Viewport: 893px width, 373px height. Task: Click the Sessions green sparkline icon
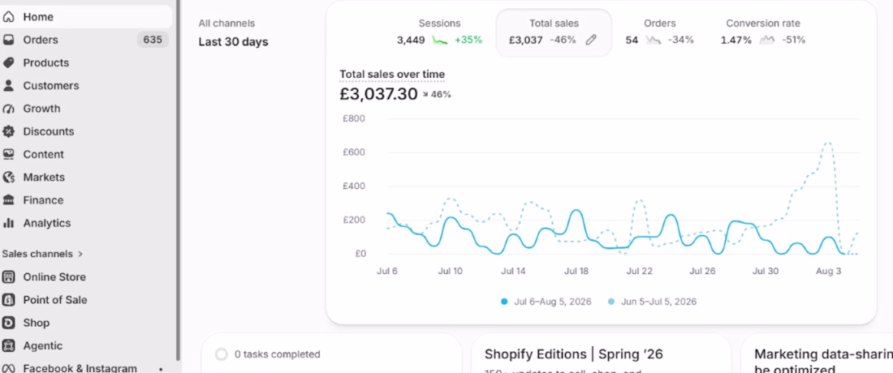click(440, 40)
